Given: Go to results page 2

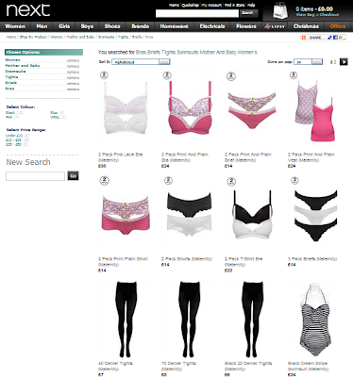Looking at the screenshot, I should pyautogui.click(x=335, y=62).
